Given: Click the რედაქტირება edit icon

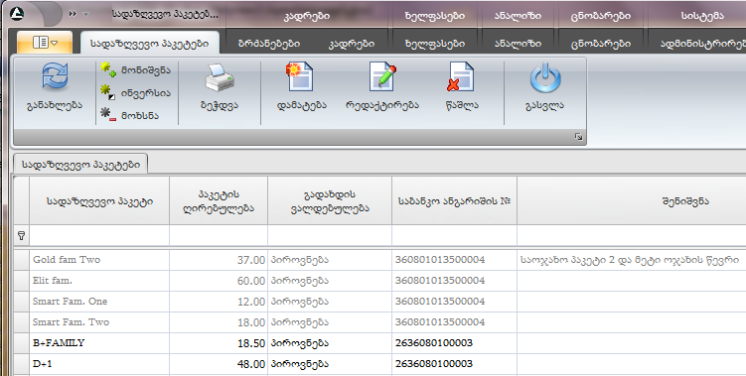Looking at the screenshot, I should (382, 77).
